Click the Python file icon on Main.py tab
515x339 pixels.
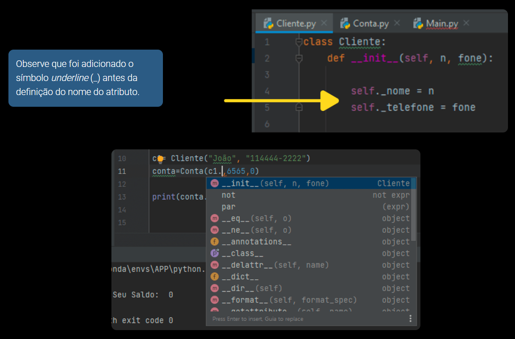[418, 24]
